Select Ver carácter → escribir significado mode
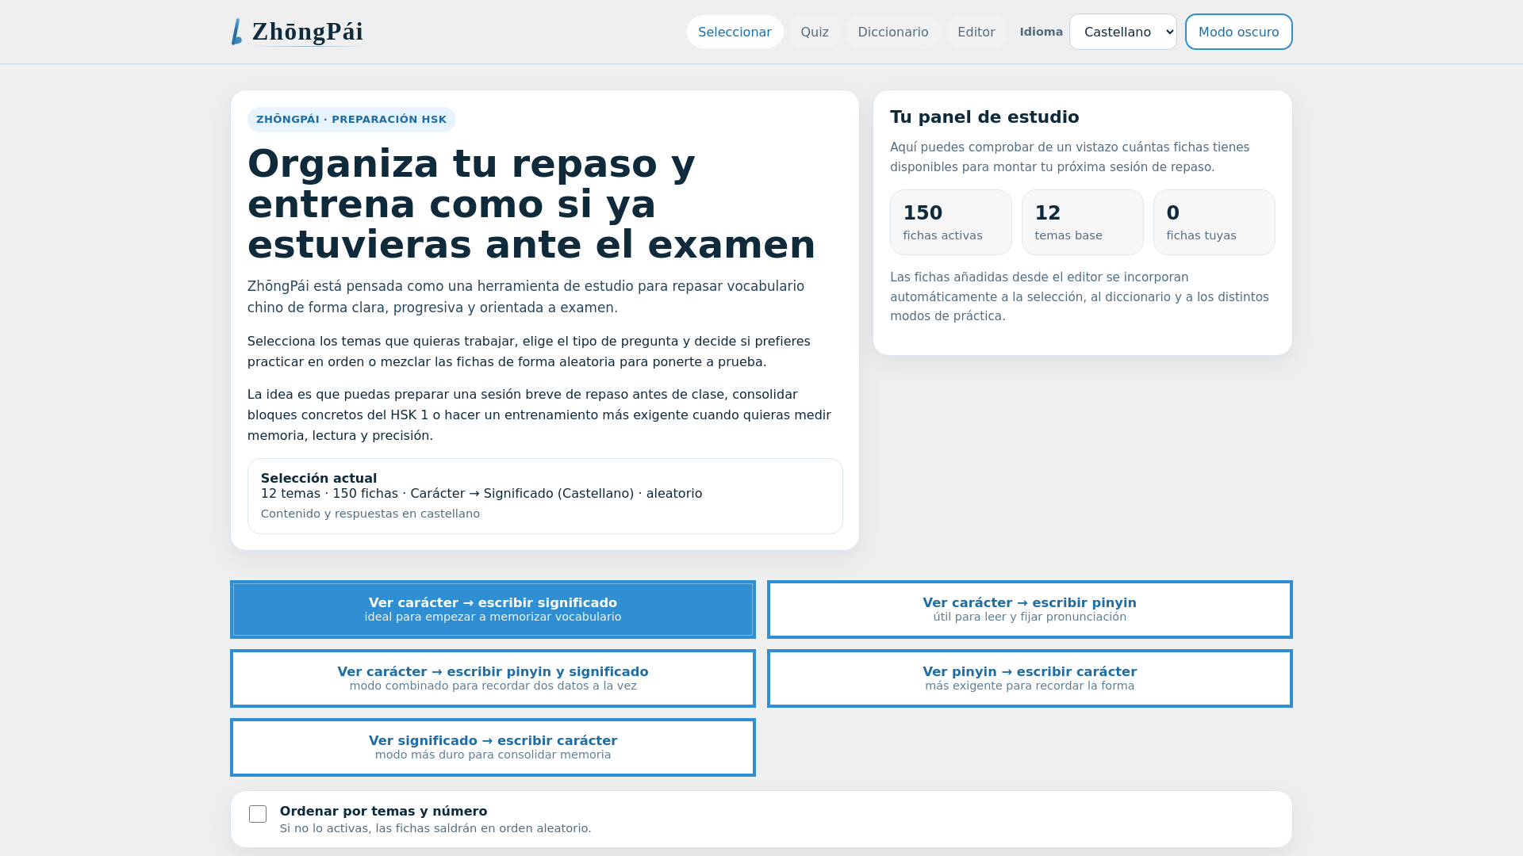 [493, 609]
